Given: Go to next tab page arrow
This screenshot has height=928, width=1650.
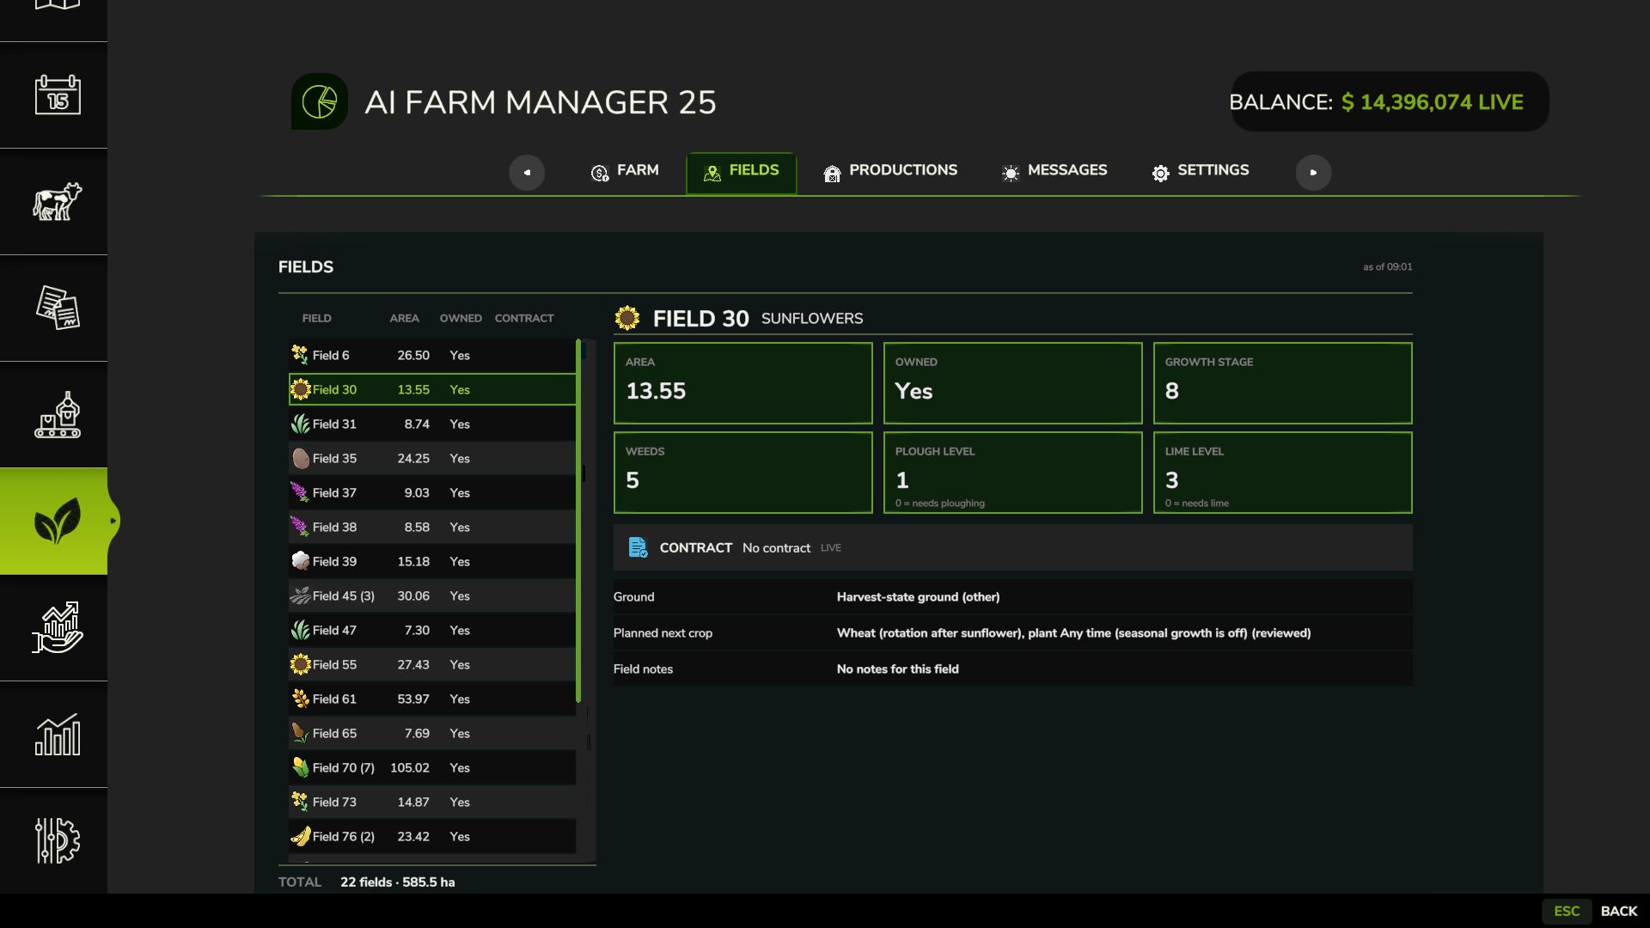Looking at the screenshot, I should (x=1313, y=172).
